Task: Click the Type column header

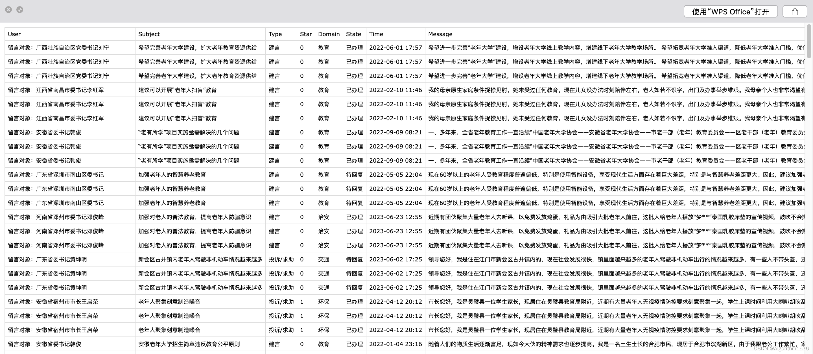Action: 275,34
